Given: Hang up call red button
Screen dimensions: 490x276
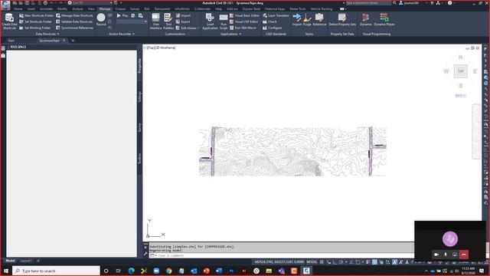Looking at the screenshot, I should [x=464, y=255].
